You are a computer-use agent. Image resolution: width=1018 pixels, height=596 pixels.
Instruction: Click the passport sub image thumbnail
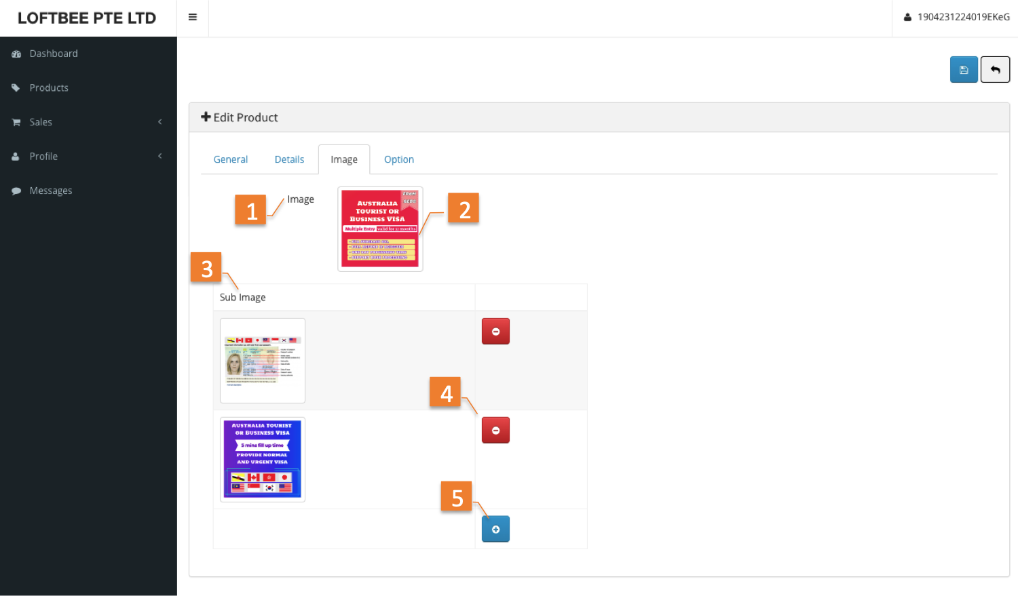(263, 361)
